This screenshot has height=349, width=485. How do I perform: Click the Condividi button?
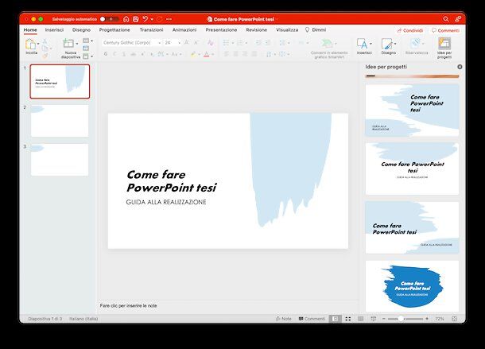pyautogui.click(x=410, y=30)
